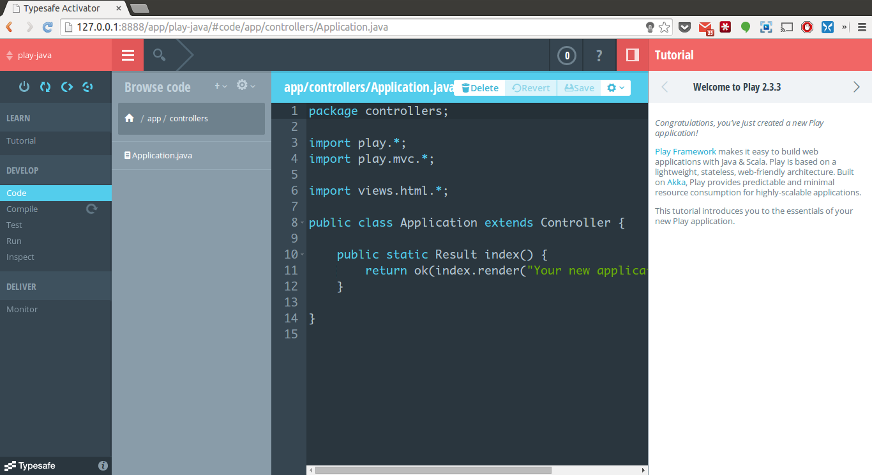Screen dimensions: 872x475
Task: Click the Revert button
Action: [x=531, y=87]
